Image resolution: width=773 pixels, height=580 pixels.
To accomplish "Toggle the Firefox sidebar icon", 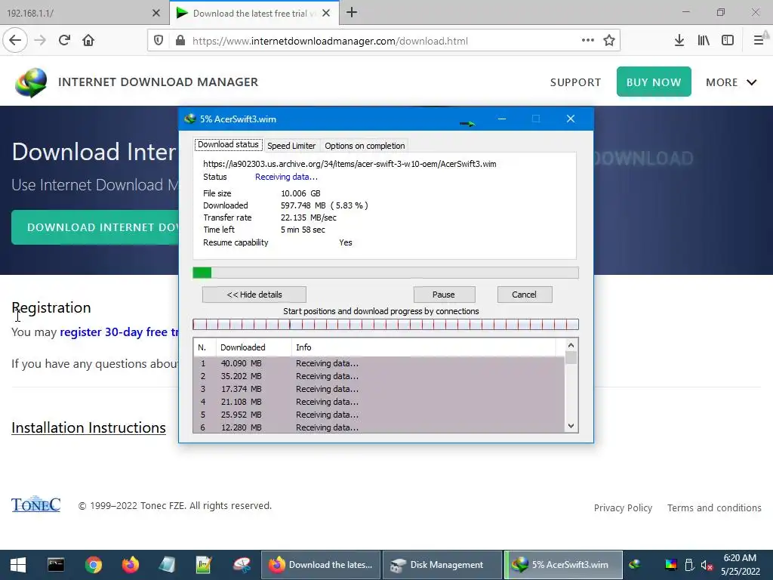I will [x=728, y=40].
